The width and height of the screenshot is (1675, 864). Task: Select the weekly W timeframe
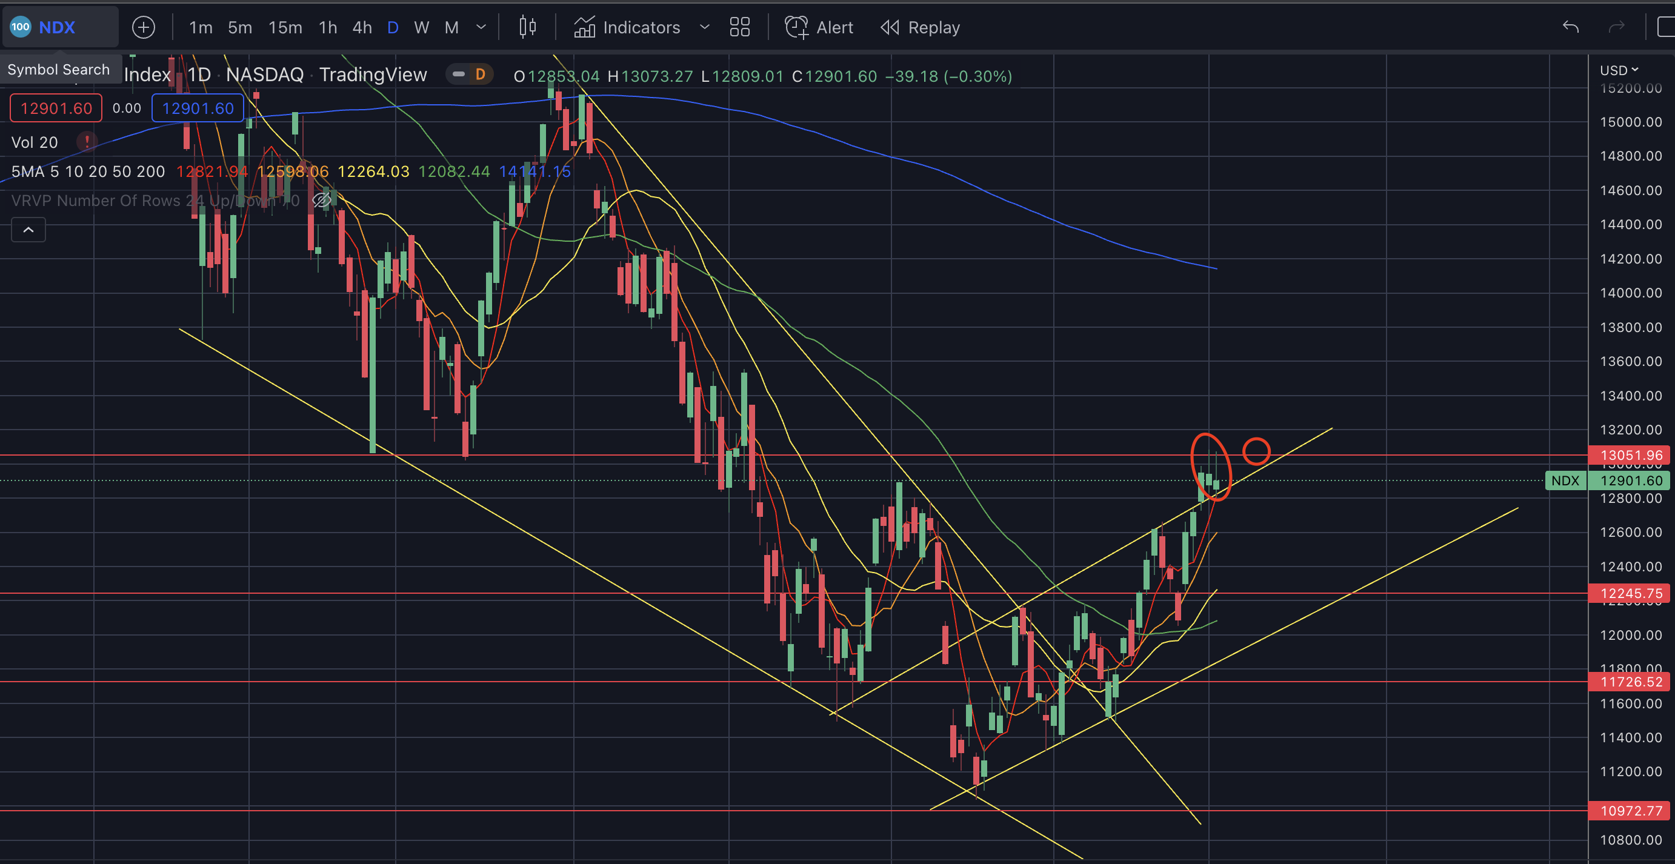[421, 27]
